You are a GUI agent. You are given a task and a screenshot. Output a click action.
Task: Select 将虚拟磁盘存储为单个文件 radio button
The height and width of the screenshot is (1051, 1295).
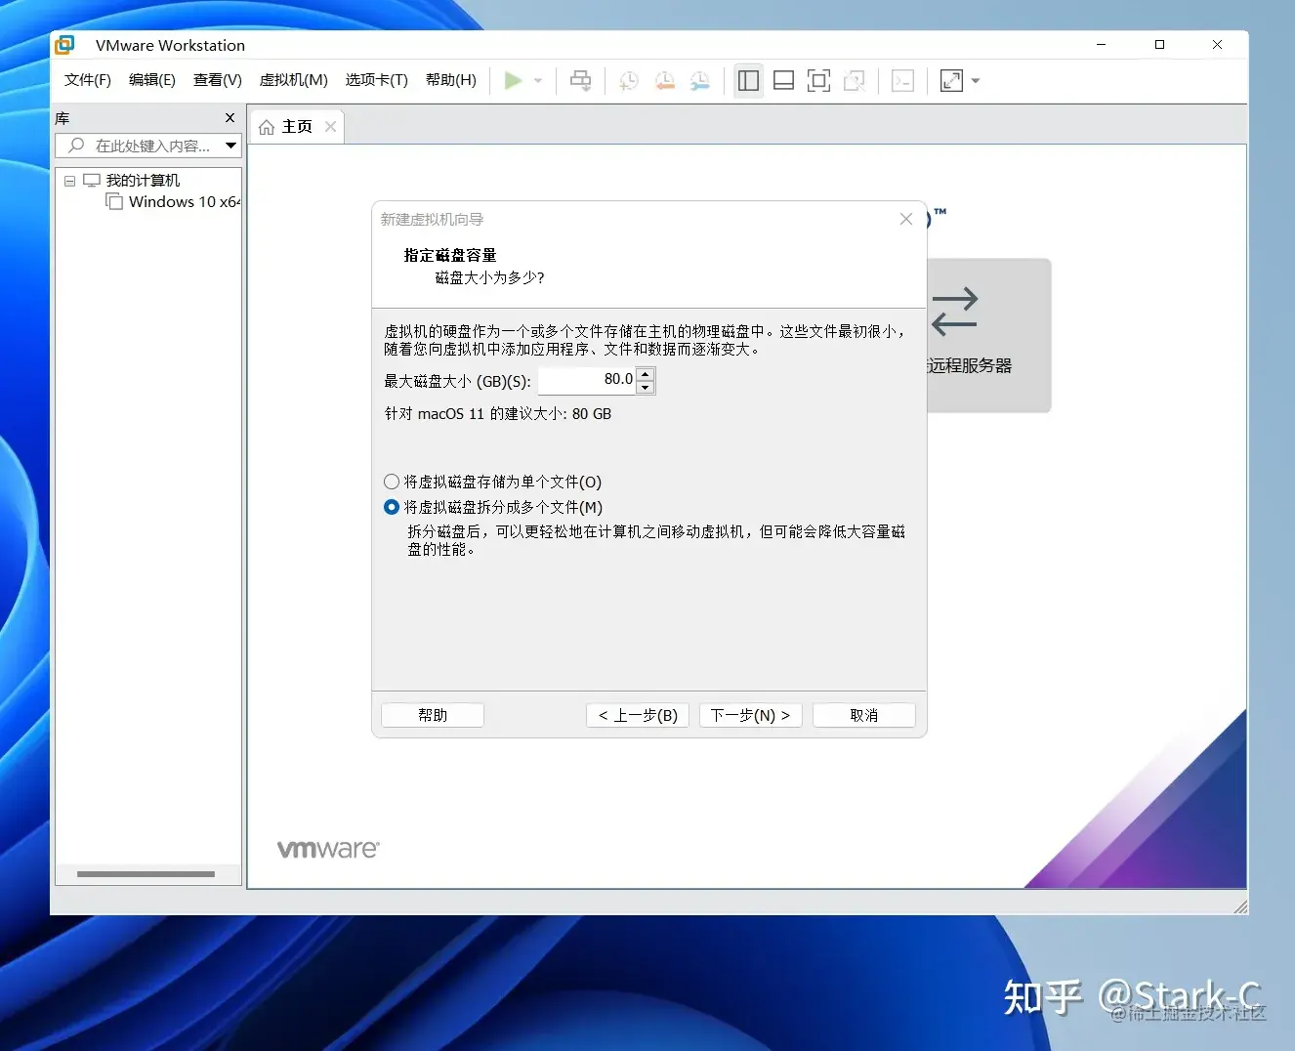(392, 482)
